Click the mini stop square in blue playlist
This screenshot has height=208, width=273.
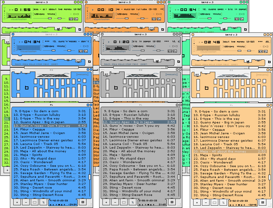click(x=59, y=204)
